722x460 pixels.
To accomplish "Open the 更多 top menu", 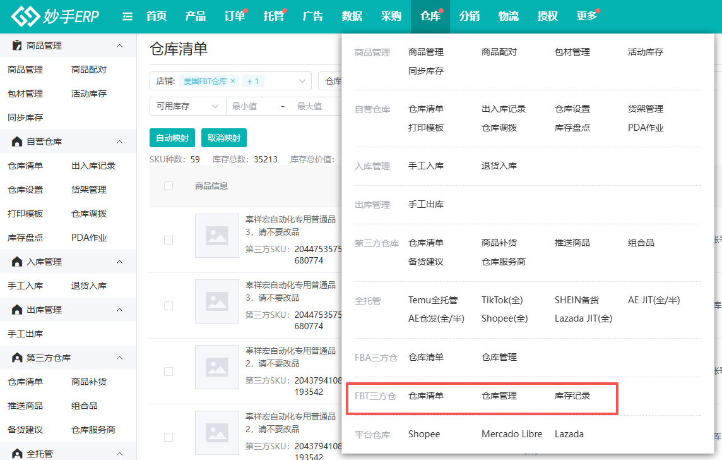I will pyautogui.click(x=587, y=16).
